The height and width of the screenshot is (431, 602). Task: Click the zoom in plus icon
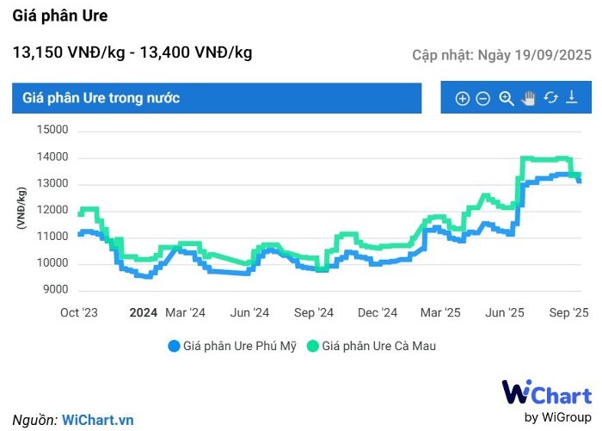point(462,99)
